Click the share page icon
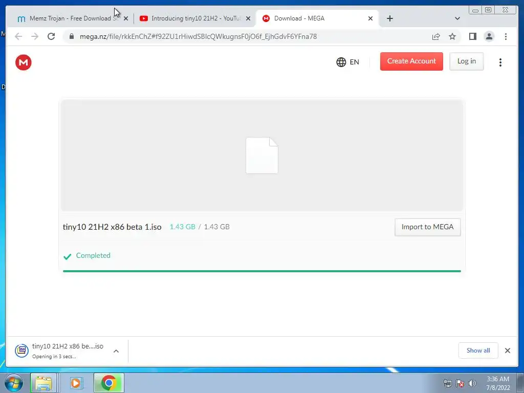 pyautogui.click(x=436, y=36)
